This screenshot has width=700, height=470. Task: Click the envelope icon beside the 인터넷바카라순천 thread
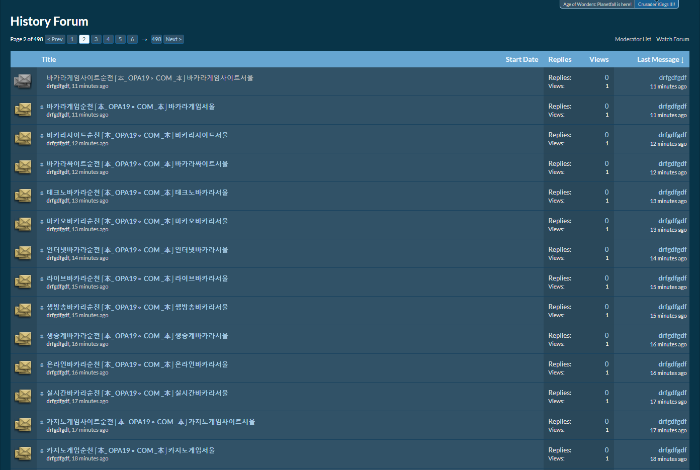23,253
